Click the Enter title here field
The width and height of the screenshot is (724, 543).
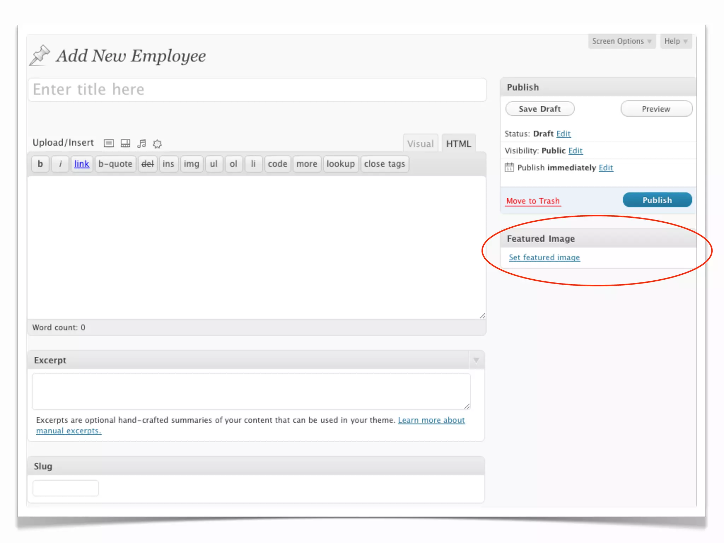(257, 90)
